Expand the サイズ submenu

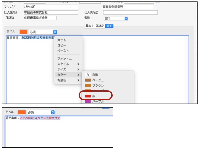coord(68,69)
